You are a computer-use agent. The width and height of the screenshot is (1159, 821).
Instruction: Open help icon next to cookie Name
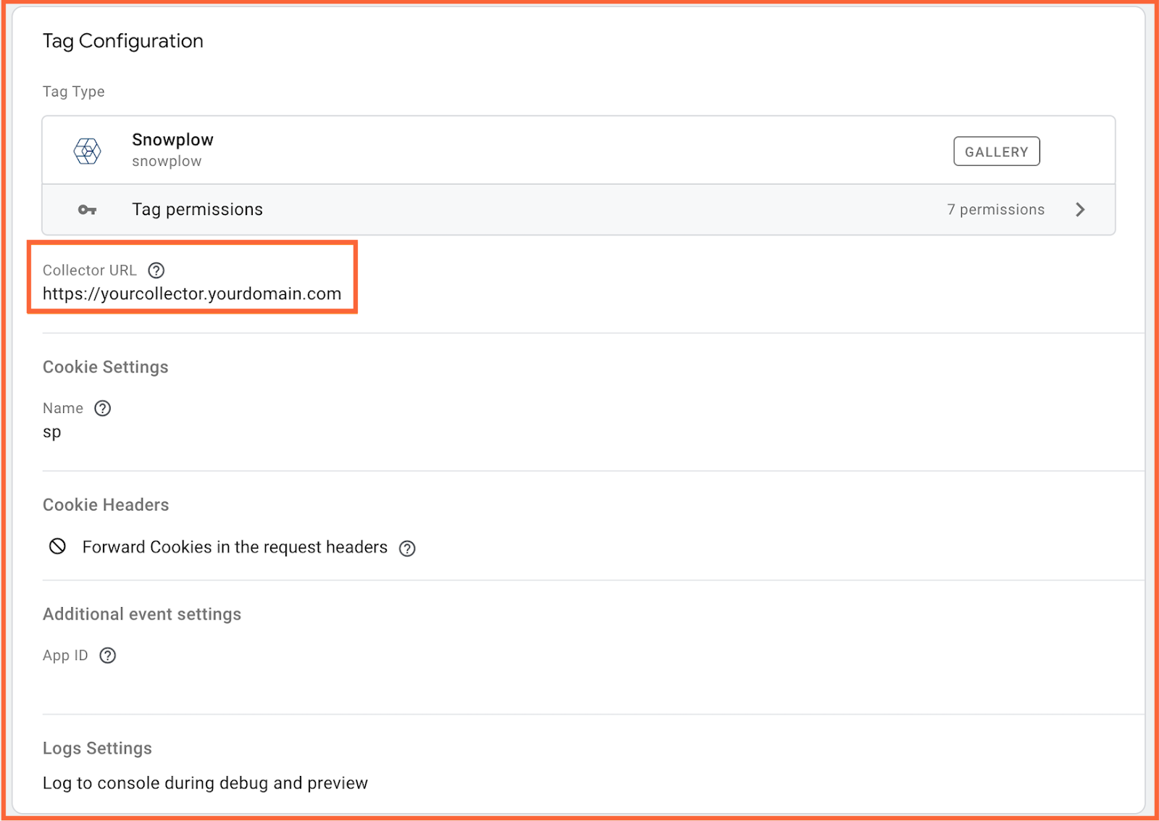tap(103, 408)
